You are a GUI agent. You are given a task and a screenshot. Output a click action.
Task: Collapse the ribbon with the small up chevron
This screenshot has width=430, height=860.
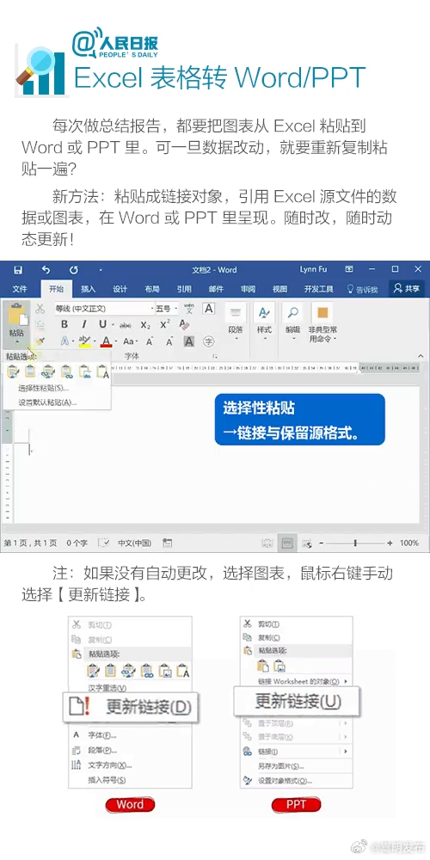pyautogui.click(x=421, y=356)
